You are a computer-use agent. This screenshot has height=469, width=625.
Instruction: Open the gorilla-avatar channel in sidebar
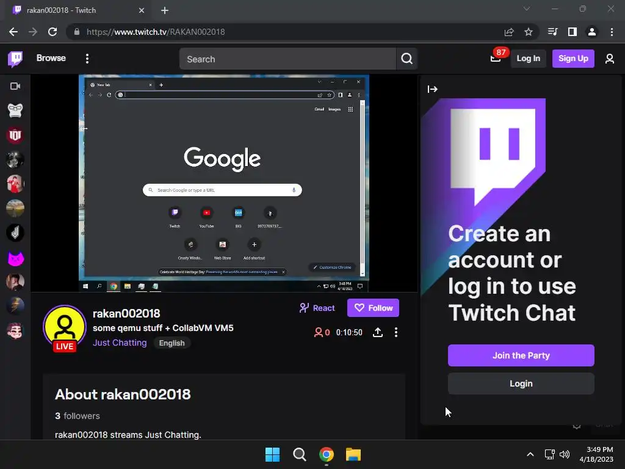(15, 111)
